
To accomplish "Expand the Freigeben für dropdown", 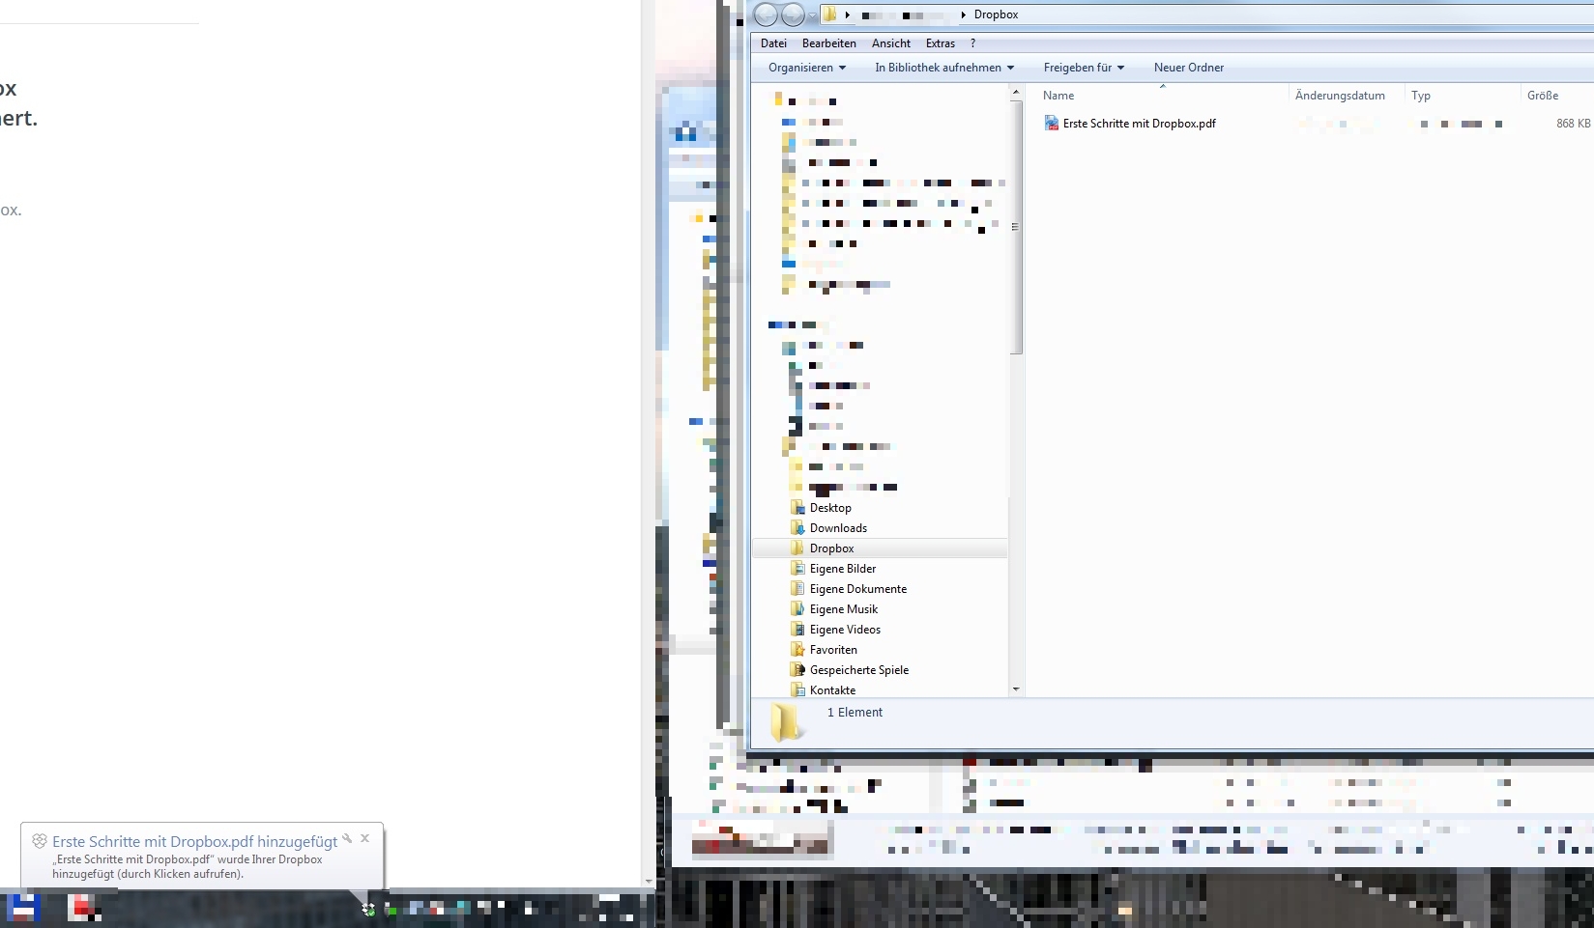I will pos(1083,68).
